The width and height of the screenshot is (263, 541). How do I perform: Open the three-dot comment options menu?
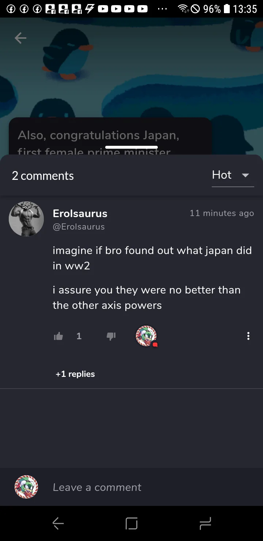pyautogui.click(x=248, y=336)
